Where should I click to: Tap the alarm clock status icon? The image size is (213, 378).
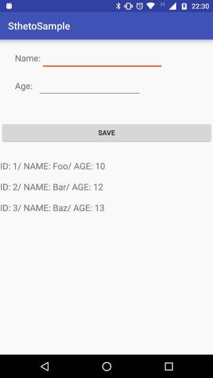pos(140,6)
